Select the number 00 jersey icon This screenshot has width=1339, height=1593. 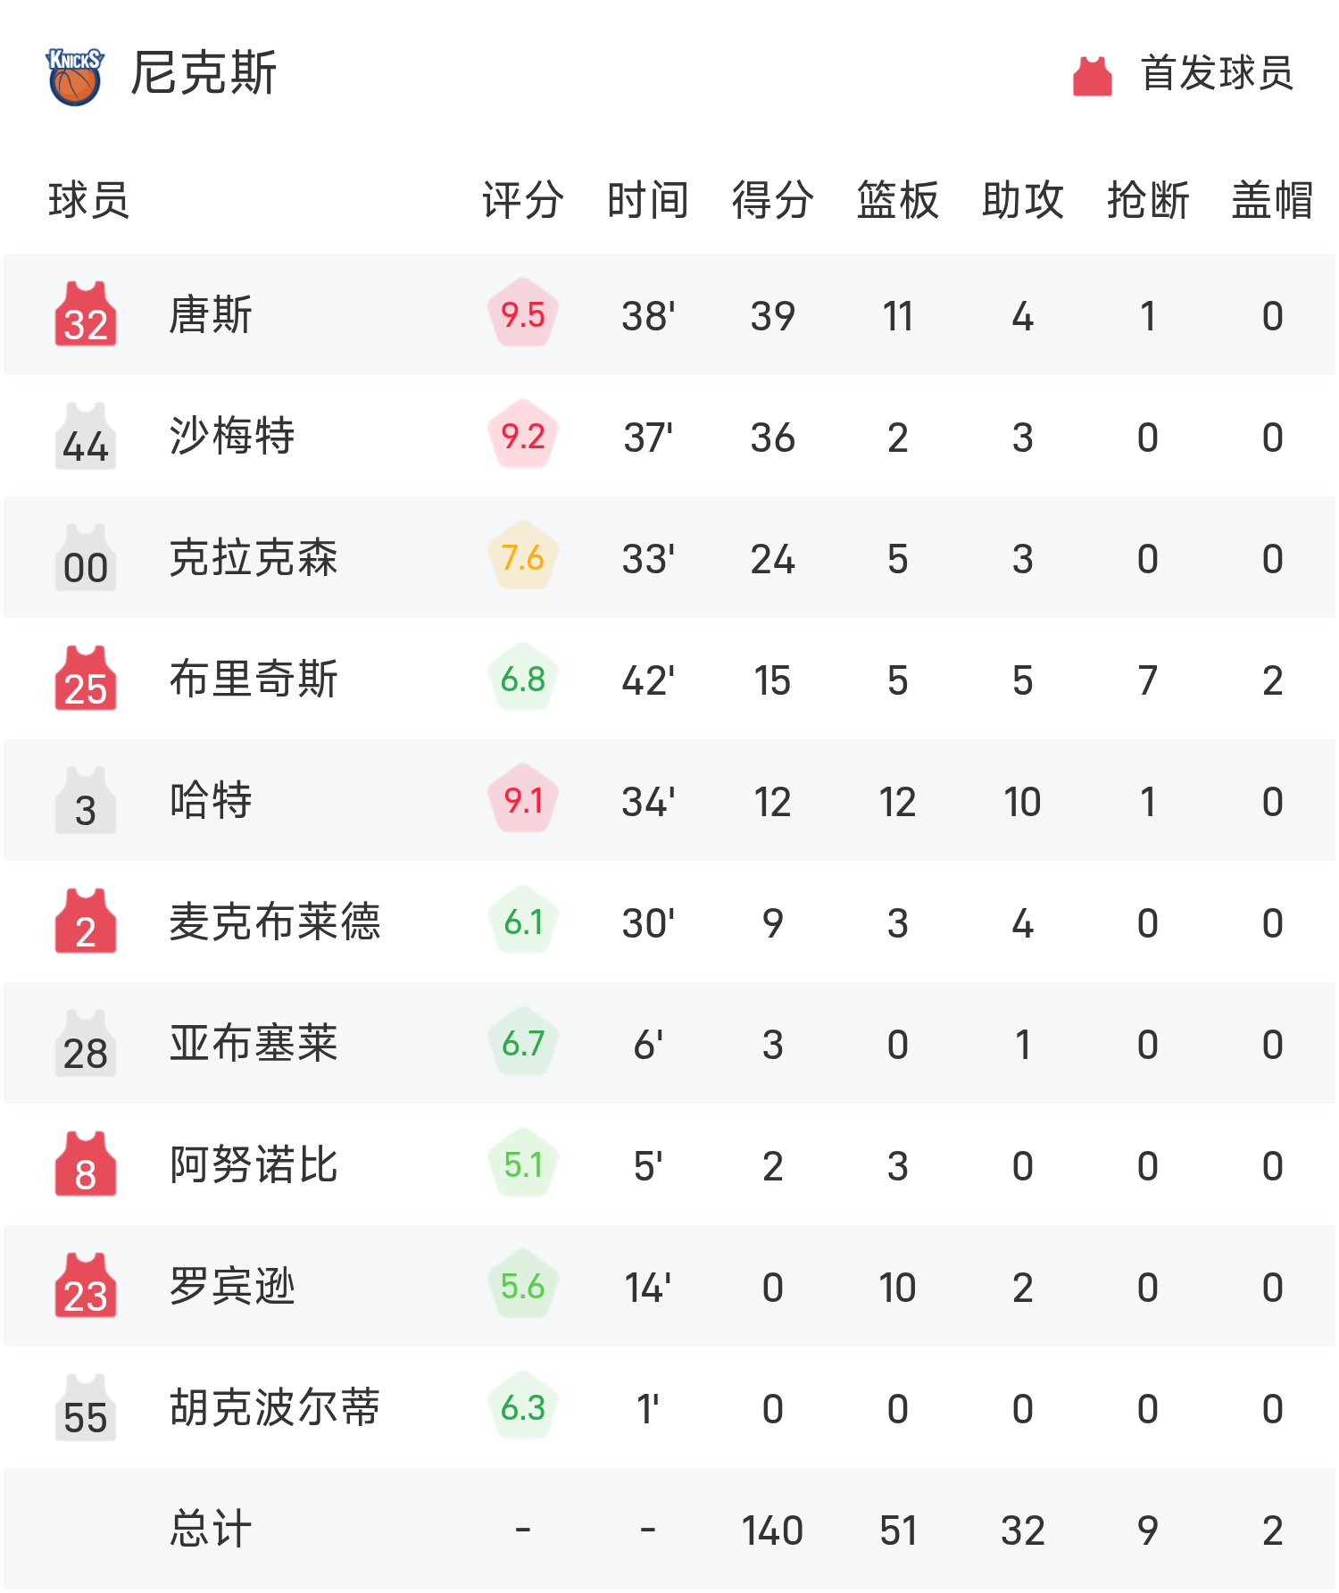(86, 557)
